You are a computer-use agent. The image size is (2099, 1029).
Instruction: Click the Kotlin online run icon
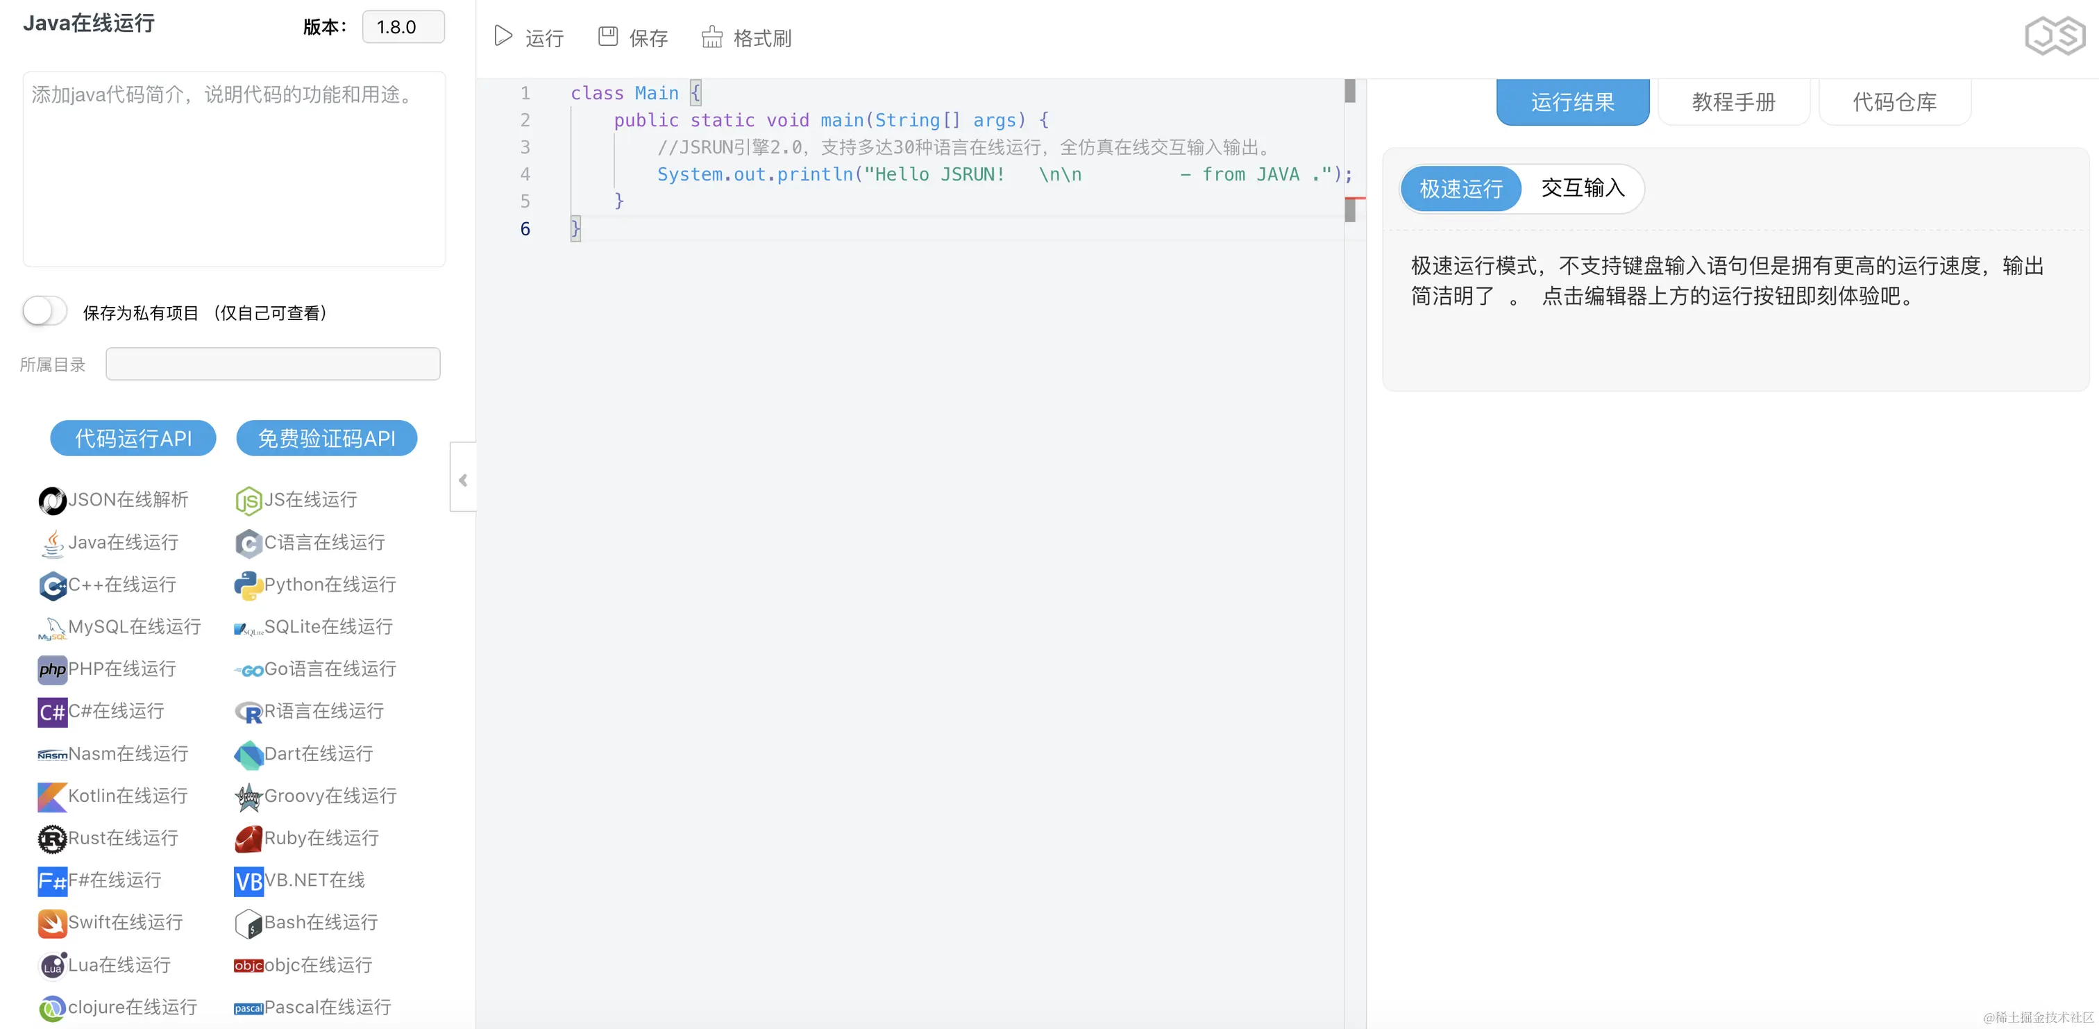[52, 796]
